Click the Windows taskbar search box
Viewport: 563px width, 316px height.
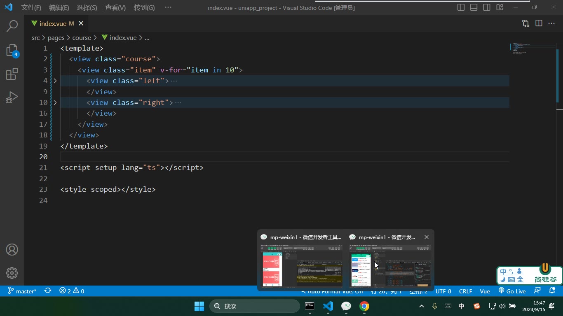point(255,306)
